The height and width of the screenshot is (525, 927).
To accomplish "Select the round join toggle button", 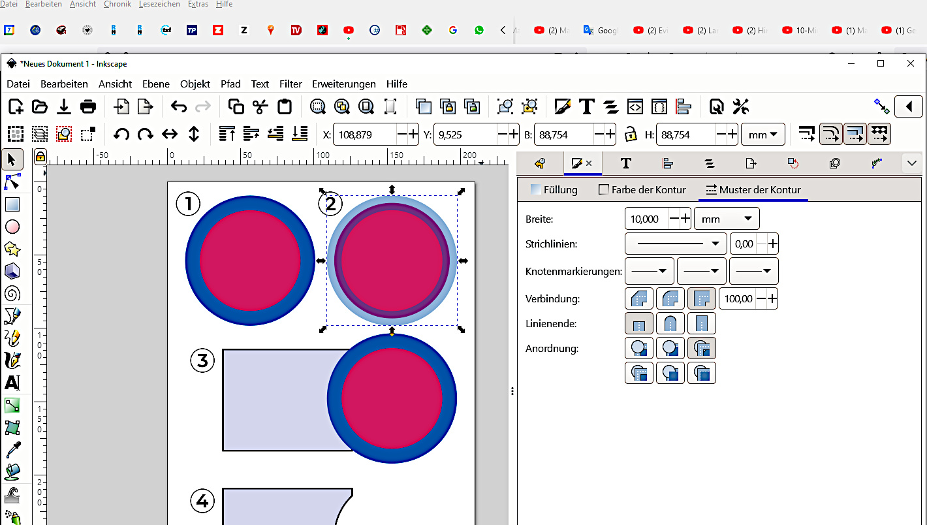I will [x=670, y=298].
